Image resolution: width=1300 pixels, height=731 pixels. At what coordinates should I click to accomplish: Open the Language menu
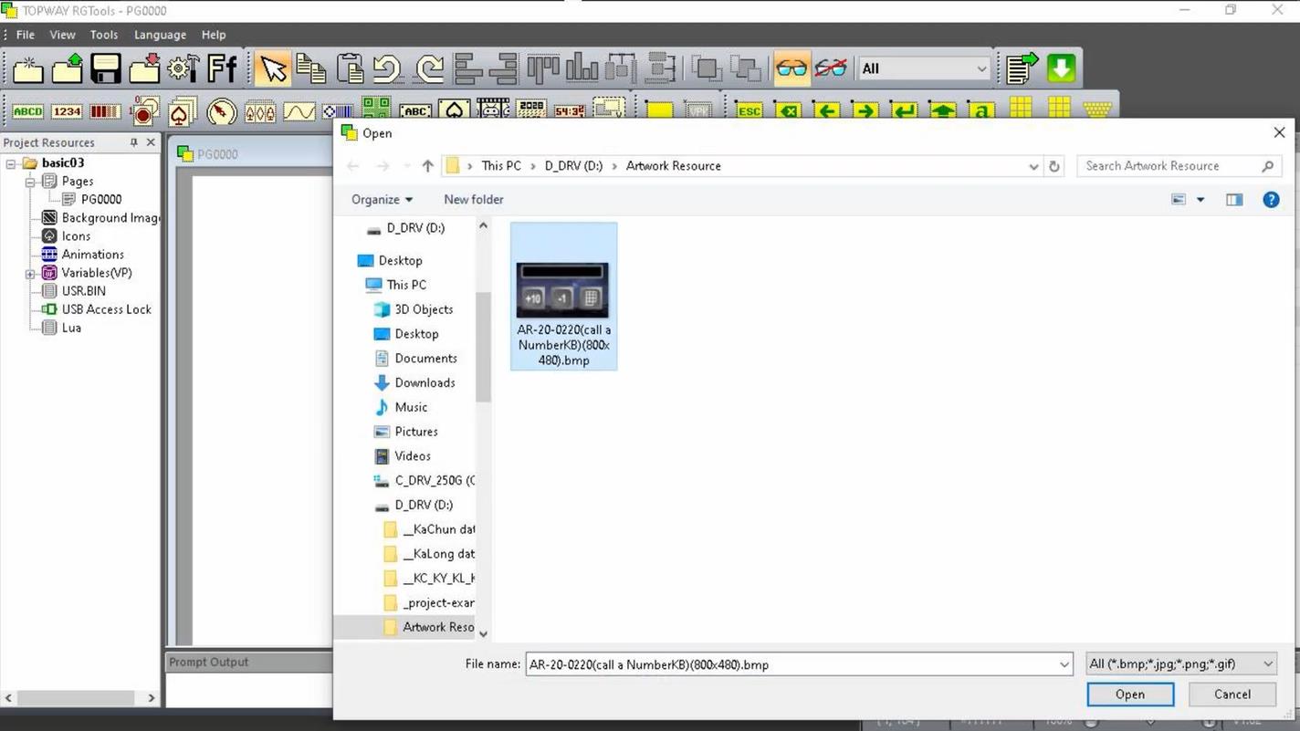[160, 35]
